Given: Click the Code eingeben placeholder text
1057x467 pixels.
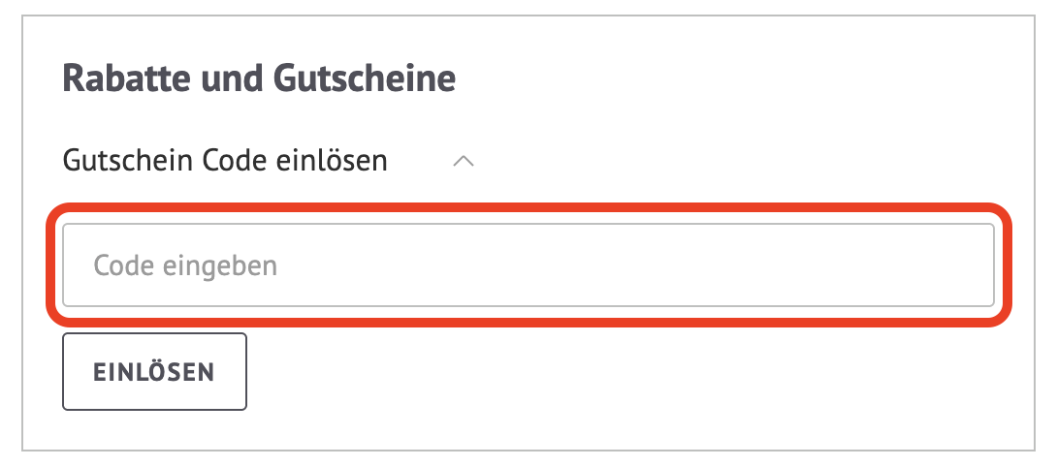Looking at the screenshot, I should 185,265.
